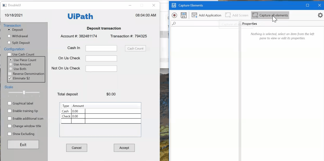Click the Type column header
324x161 pixels.
pos(66,106)
